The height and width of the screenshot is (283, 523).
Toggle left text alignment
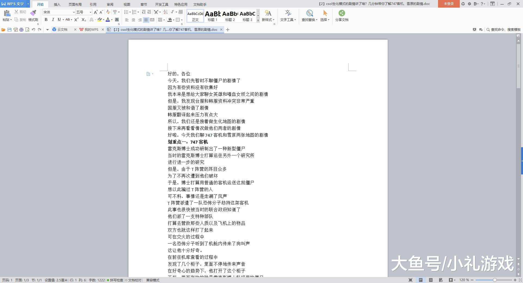(127, 20)
